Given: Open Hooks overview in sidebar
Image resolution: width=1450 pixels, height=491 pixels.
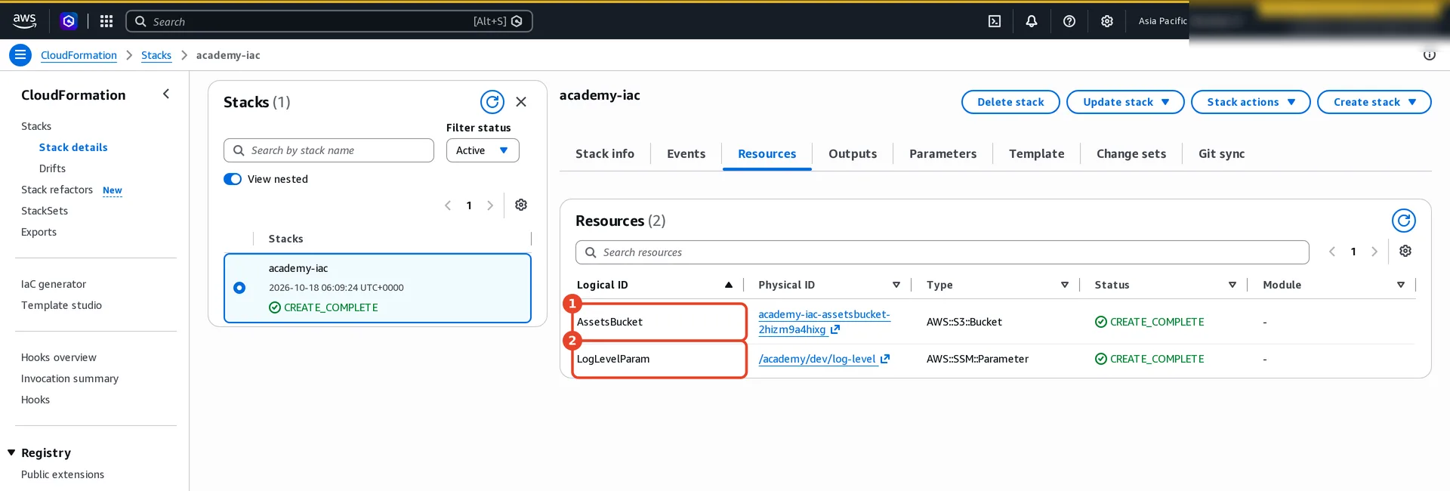Looking at the screenshot, I should tap(59, 357).
